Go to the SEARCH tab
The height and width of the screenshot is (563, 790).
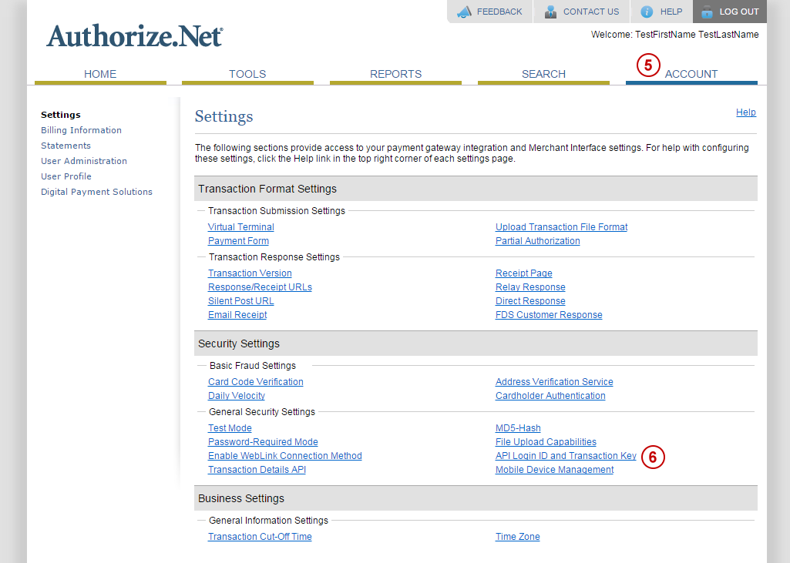543,75
